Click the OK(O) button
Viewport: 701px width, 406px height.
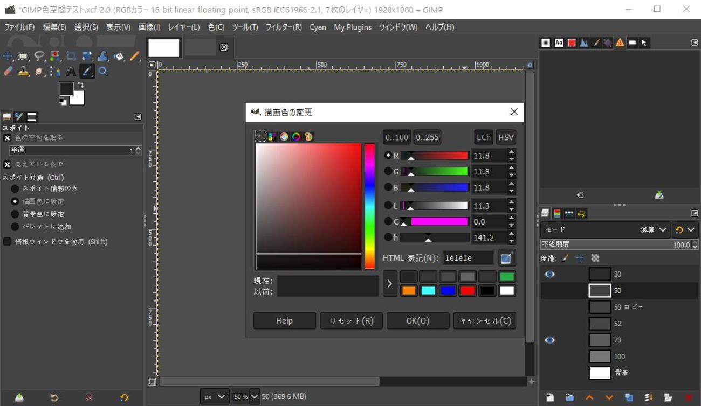point(417,321)
